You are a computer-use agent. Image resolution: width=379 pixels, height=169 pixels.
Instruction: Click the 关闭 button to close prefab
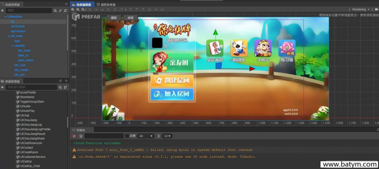tap(130, 18)
